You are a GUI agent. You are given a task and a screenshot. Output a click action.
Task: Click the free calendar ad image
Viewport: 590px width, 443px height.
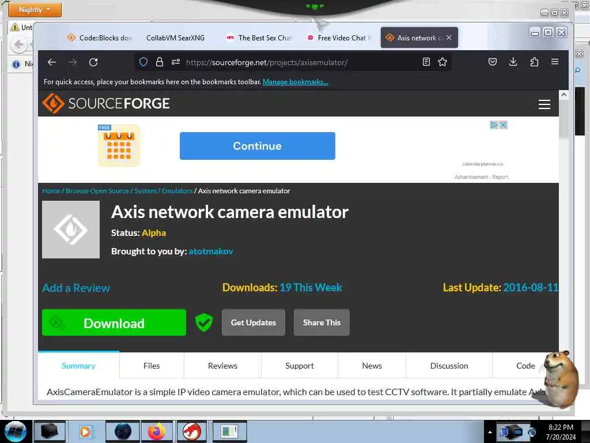coord(119,145)
